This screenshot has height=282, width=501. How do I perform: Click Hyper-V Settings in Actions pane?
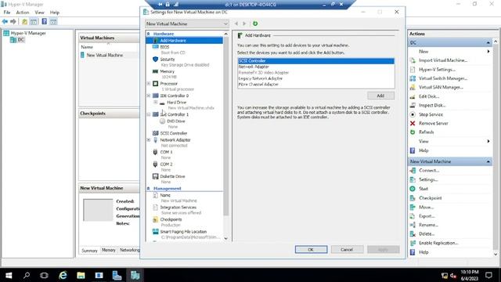click(437, 70)
